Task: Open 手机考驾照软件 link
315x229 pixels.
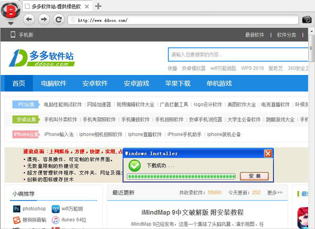Action: coord(99,119)
